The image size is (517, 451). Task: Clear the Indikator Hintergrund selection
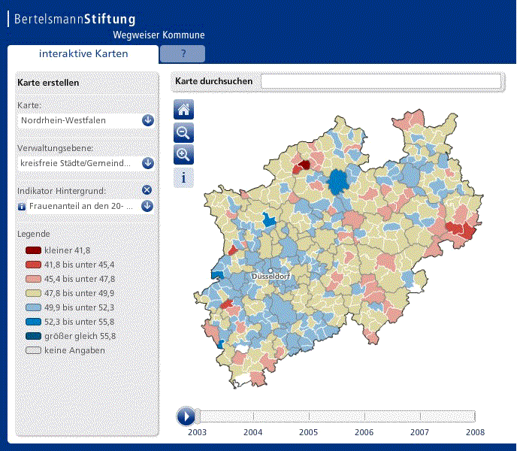pyautogui.click(x=147, y=189)
